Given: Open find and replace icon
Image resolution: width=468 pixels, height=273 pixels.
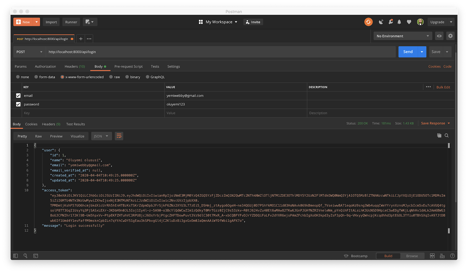Looking at the screenshot, I should (x=25, y=256).
